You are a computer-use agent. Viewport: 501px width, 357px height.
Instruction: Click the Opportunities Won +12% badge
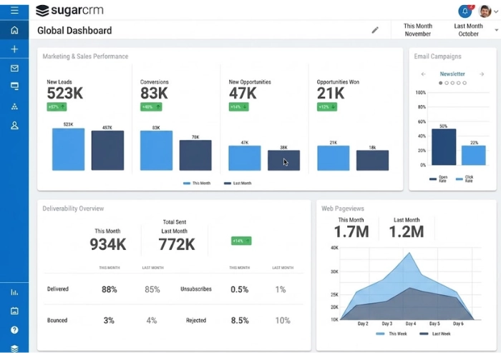click(x=326, y=107)
